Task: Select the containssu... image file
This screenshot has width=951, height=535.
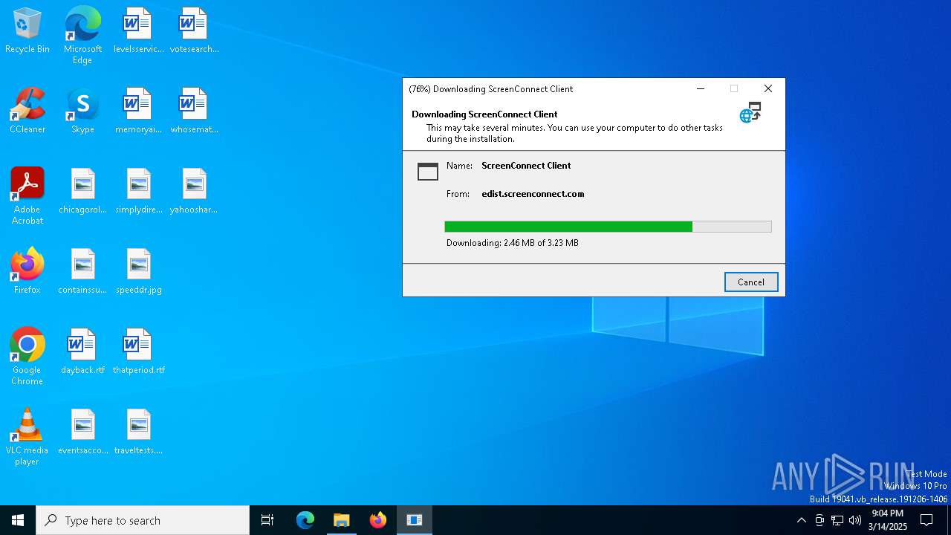Action: (x=82, y=271)
